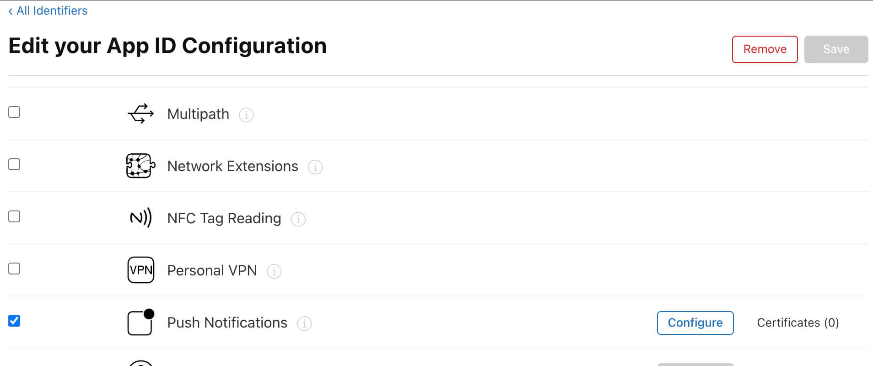Open info icon next to Network Extensions
The width and height of the screenshot is (873, 366).
click(x=315, y=167)
